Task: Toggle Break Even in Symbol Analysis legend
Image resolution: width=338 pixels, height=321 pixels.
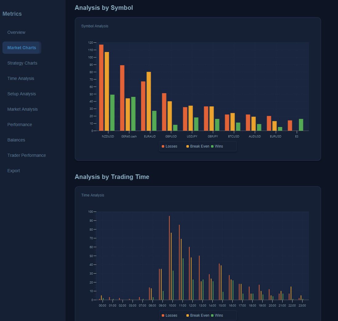Action: (x=198, y=146)
